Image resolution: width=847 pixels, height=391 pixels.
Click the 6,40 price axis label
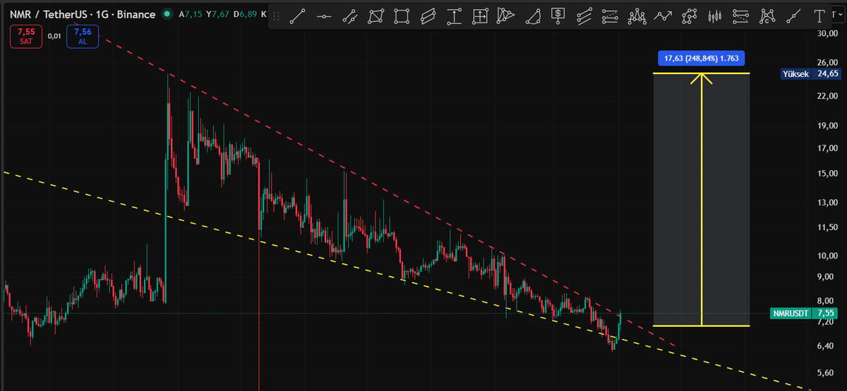[x=827, y=346]
